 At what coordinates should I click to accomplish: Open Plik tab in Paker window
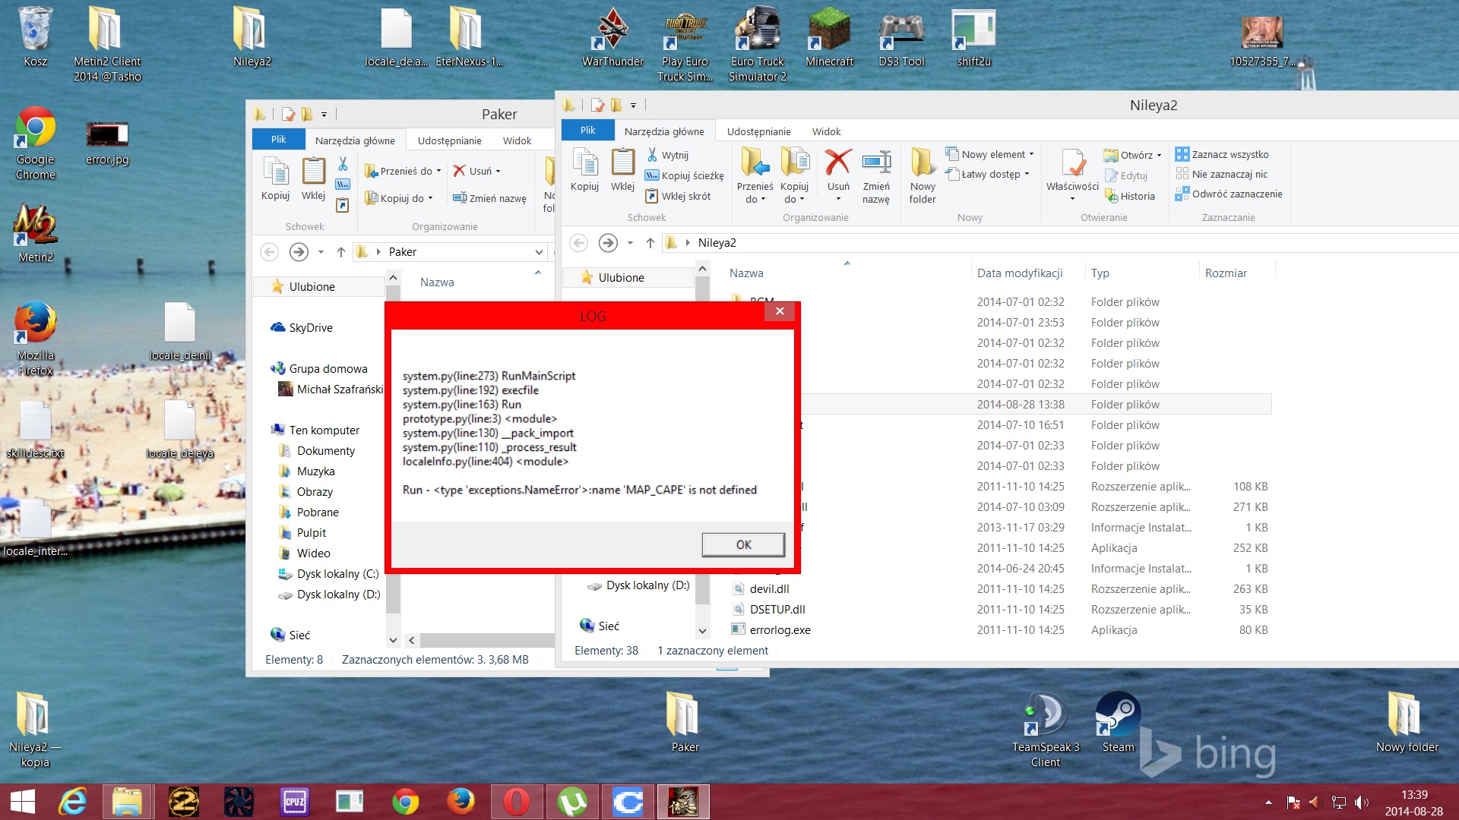[279, 140]
